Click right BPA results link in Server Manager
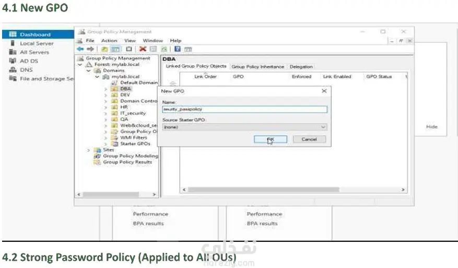The width and height of the screenshot is (458, 268). pyautogui.click(x=262, y=224)
